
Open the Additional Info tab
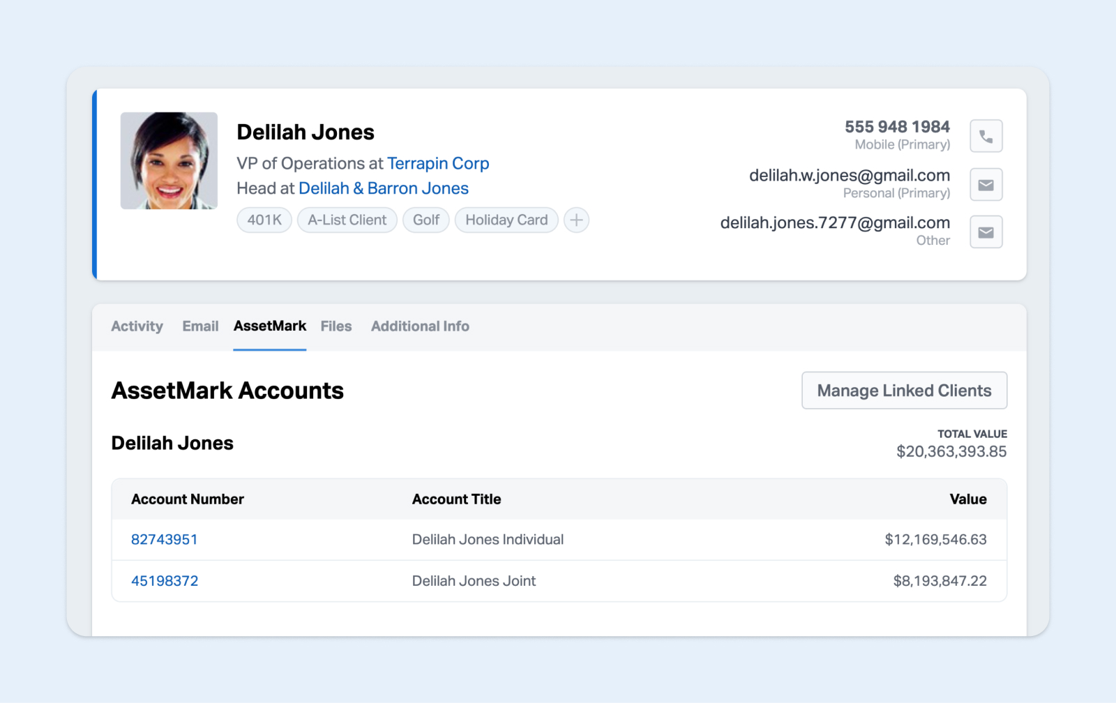[420, 326]
